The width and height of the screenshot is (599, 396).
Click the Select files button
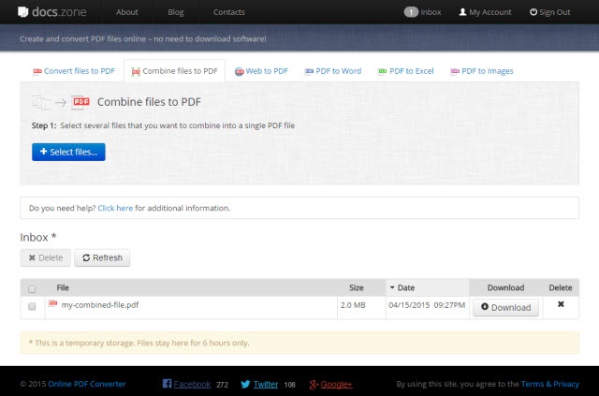pyautogui.click(x=68, y=153)
